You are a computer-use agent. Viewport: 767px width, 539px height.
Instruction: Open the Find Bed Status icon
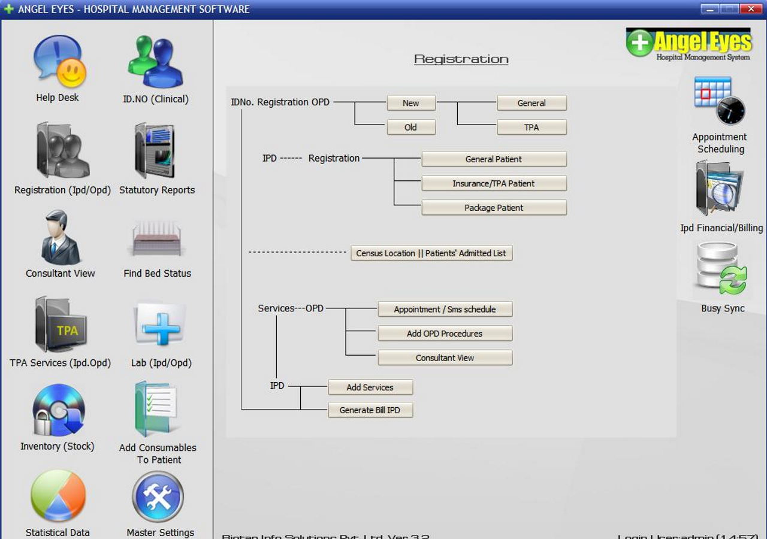coord(156,238)
